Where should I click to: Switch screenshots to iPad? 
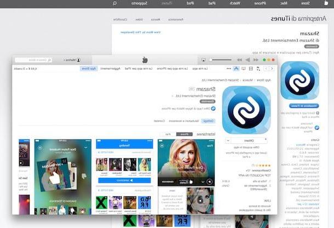click(168, 134)
